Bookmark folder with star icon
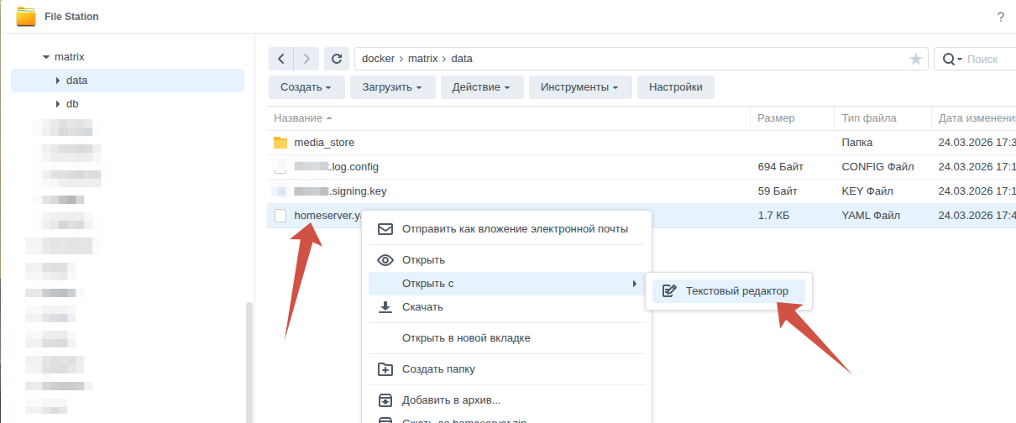This screenshot has height=423, width=1016. tap(915, 59)
